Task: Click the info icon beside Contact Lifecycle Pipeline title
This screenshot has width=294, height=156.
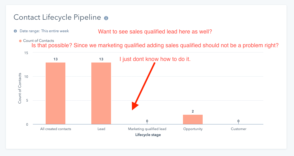Action: [106, 18]
